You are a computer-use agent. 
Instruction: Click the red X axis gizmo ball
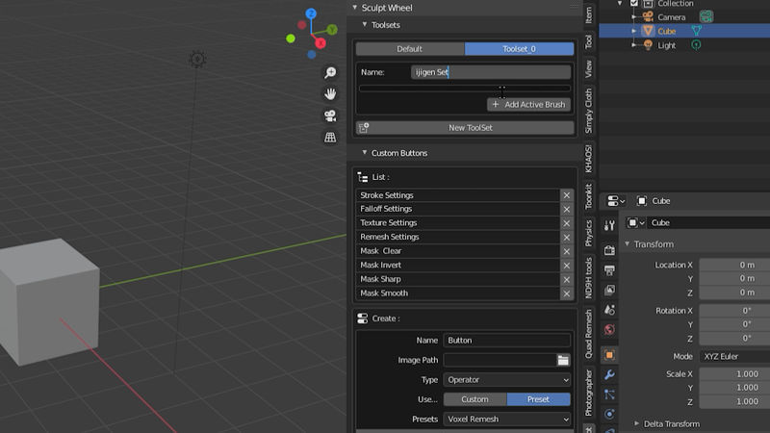coord(321,43)
